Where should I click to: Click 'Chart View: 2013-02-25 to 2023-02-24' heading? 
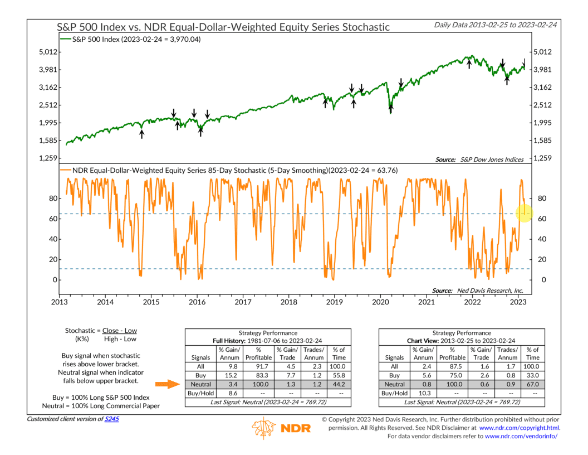(461, 341)
